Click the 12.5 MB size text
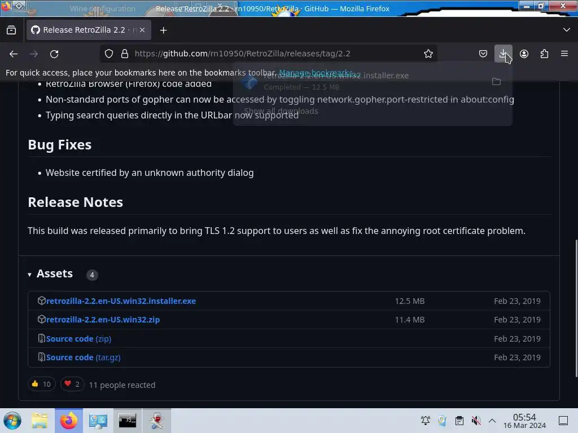Image resolution: width=578 pixels, height=433 pixels. 410,301
